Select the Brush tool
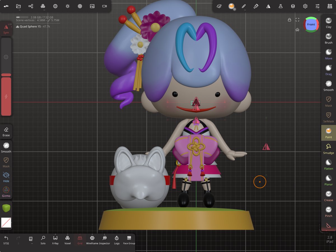The width and height of the screenshot is (336, 252). pyautogui.click(x=328, y=38)
